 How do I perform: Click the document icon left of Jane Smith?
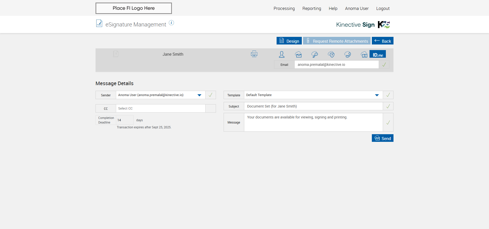tap(116, 54)
